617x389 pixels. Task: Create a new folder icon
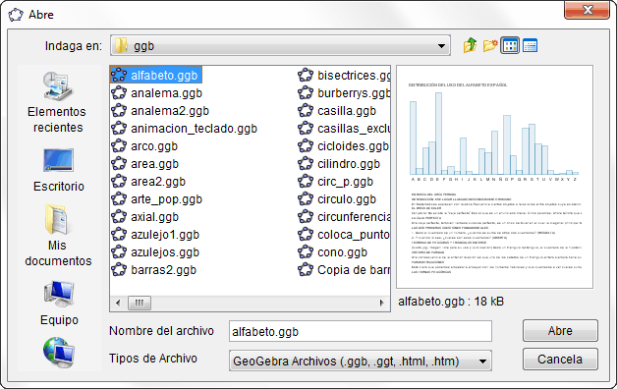pos(490,45)
